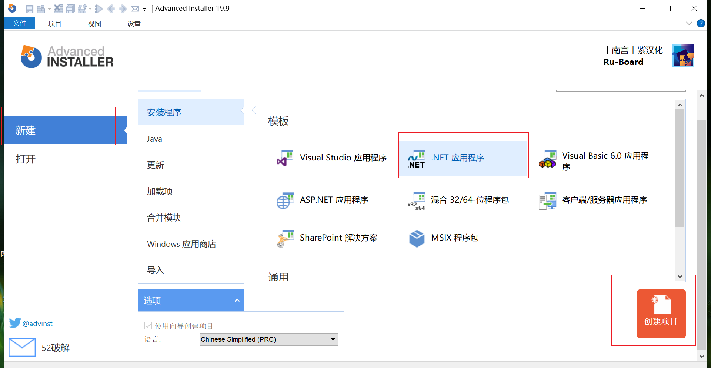
Task: Click the Build brick-wall icon in quick toolbar
Action: (41, 9)
